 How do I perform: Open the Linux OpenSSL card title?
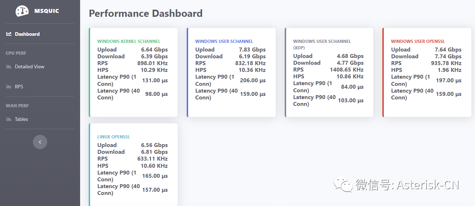click(x=113, y=137)
